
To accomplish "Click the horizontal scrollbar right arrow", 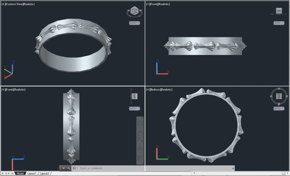I will pos(287,173).
